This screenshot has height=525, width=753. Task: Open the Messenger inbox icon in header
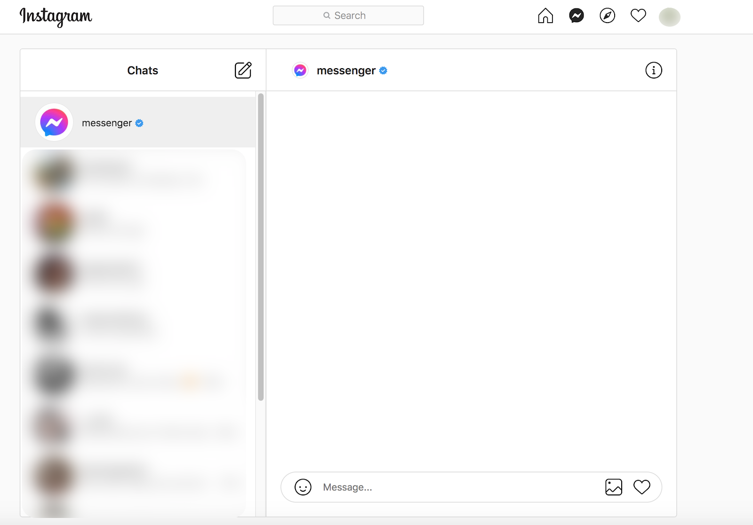(x=577, y=16)
